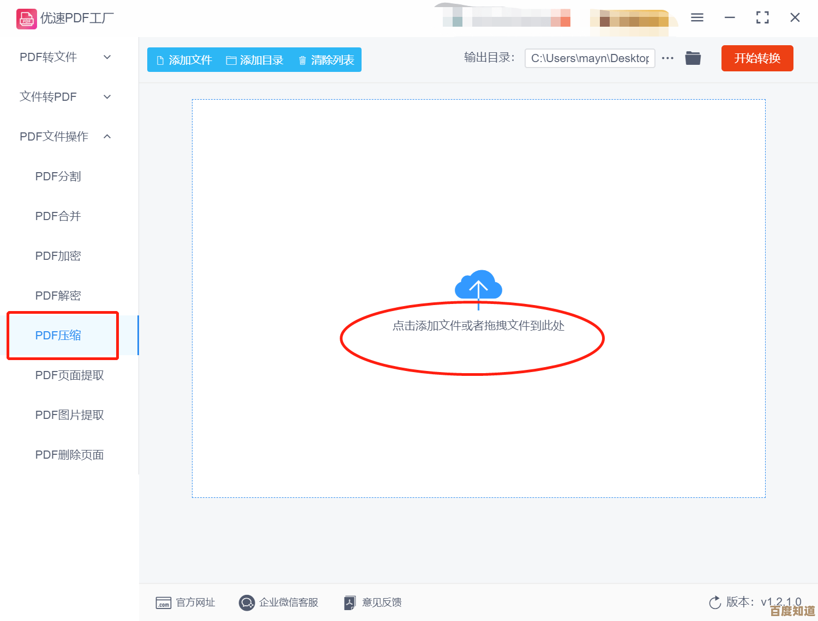Select PDF合并 in the sidebar
The height and width of the screenshot is (621, 818).
[58, 216]
